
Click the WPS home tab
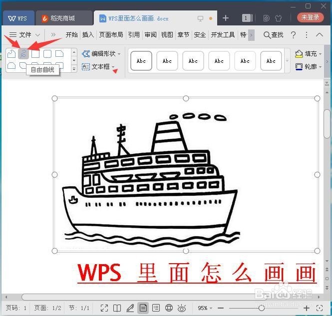(x=18, y=18)
